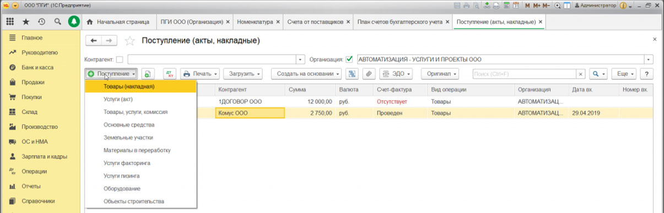
Task: Choose Товары, услуги, комиссия
Action: [141, 112]
